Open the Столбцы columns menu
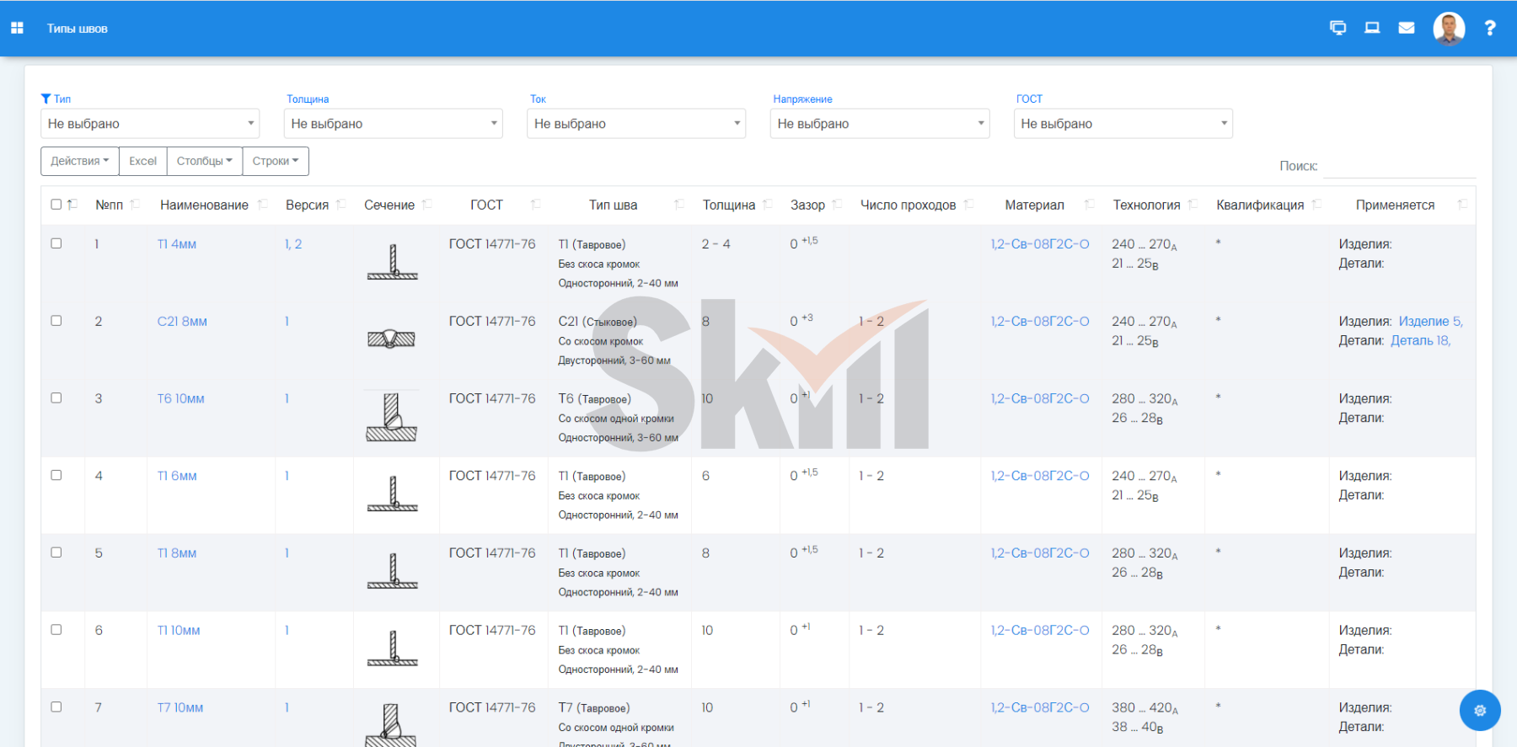 pyautogui.click(x=204, y=161)
